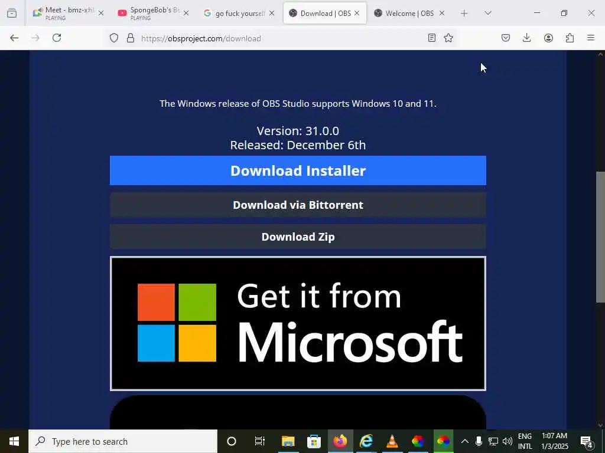Screen dimensions: 605x453
Task: Open Cortana circle icon
Action: (x=232, y=441)
